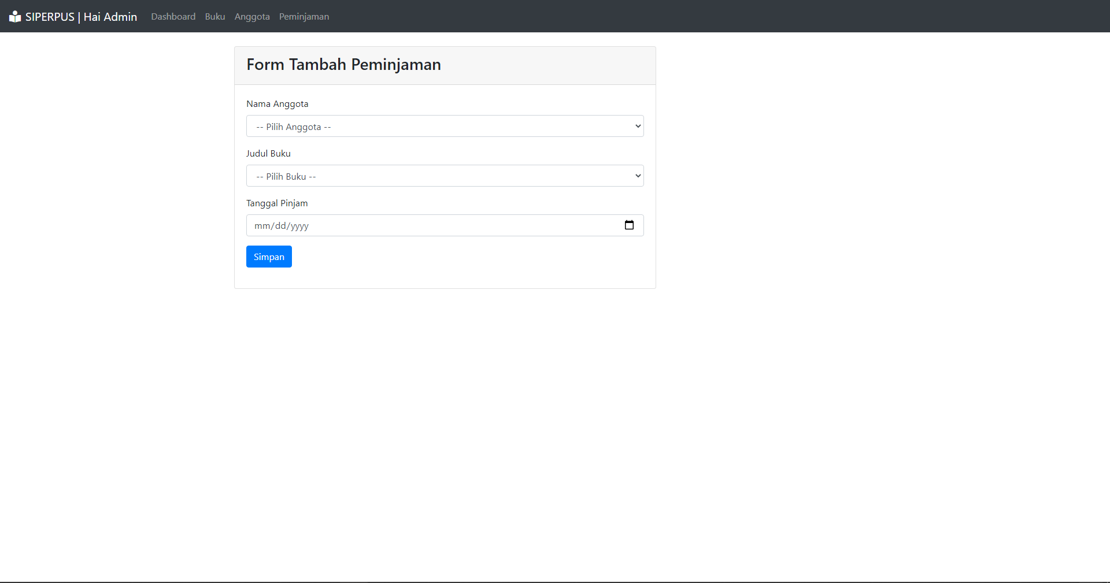Navigate to the Dashboard menu
This screenshot has height=583, width=1110.
[172, 16]
